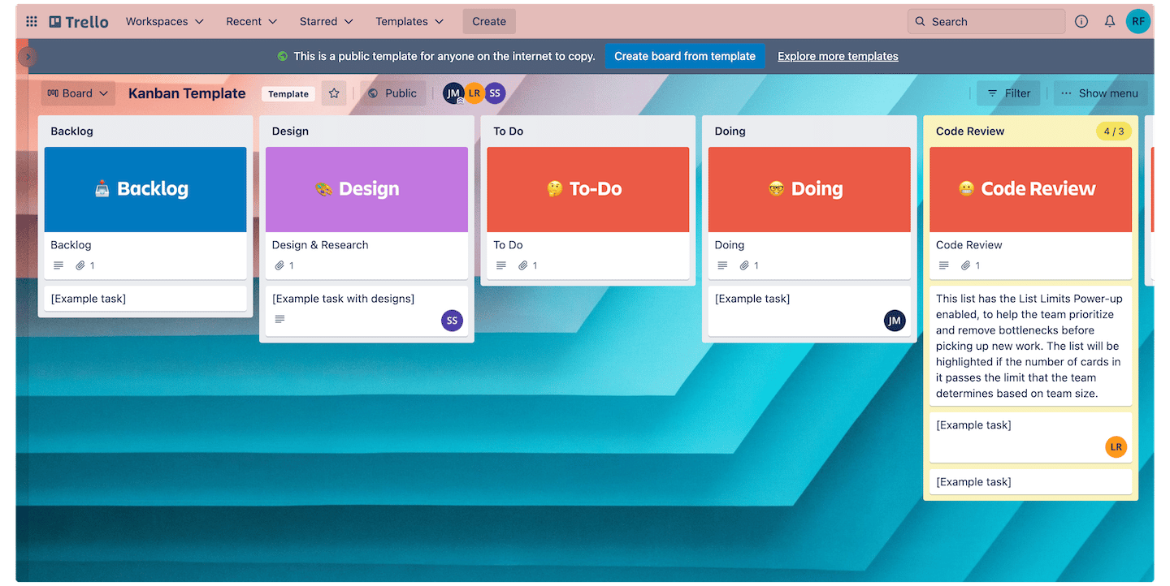Screen dimensions: 1170x586
Task: Open the blue Backlog cover card
Action: [x=145, y=213]
